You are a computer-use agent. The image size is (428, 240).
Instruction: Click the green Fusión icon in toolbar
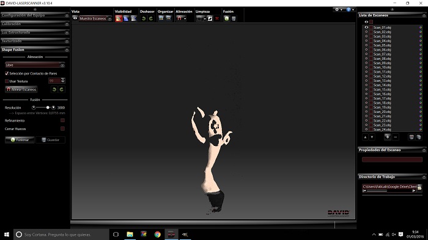point(227,18)
